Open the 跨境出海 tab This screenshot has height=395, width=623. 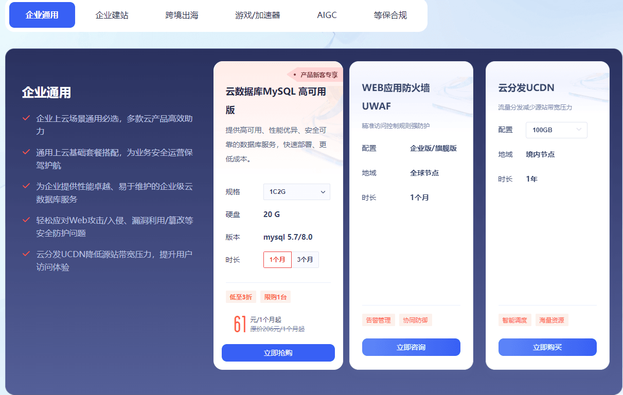tap(182, 15)
